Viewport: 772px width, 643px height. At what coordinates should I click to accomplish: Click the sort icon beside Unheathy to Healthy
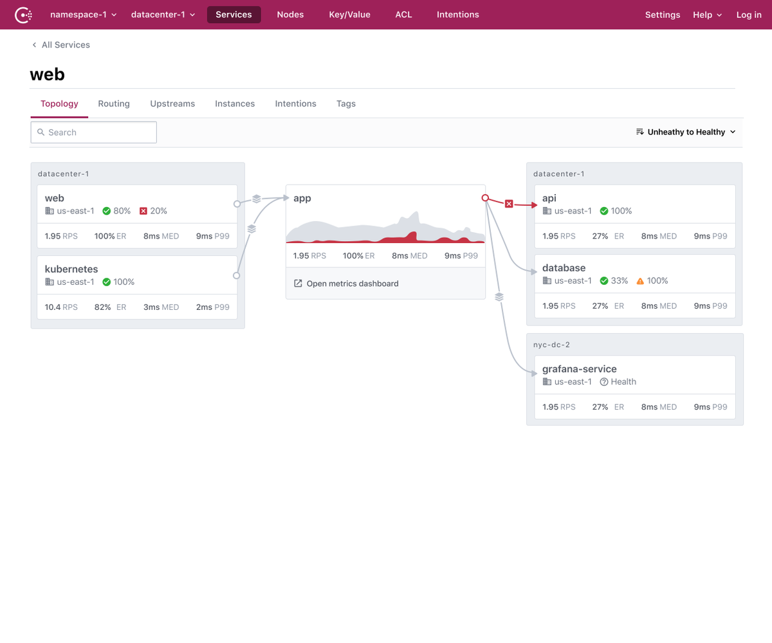(640, 132)
